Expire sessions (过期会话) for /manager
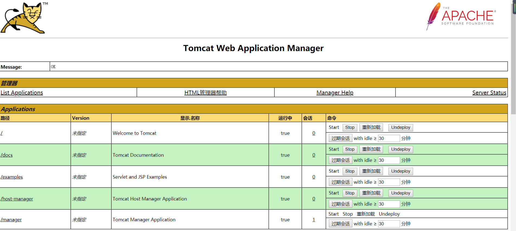516x231 pixels. pos(340,224)
